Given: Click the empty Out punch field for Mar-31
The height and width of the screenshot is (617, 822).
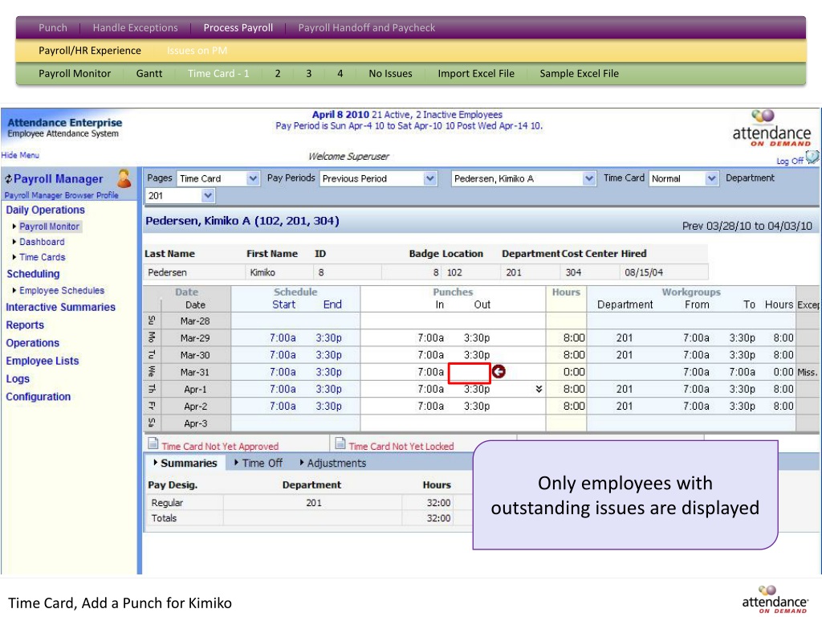Looking at the screenshot, I should pos(469,373).
